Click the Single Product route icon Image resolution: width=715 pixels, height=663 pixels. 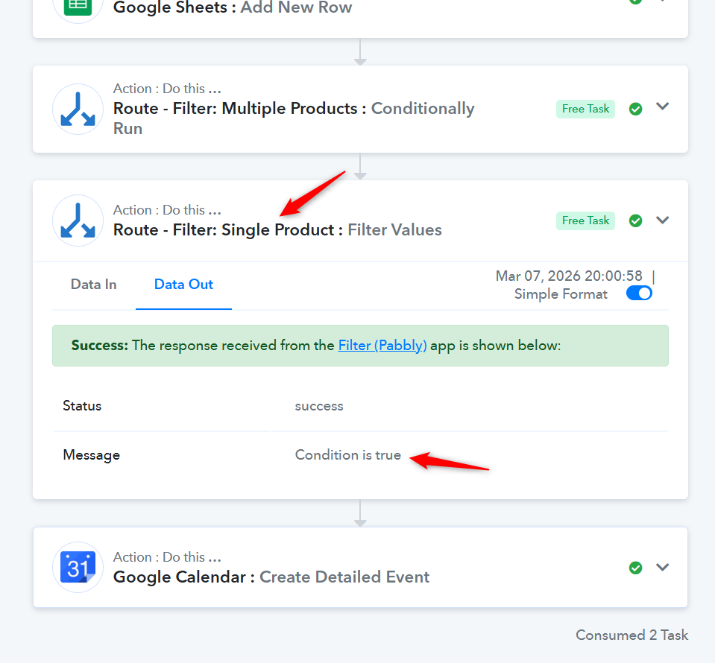coord(78,221)
